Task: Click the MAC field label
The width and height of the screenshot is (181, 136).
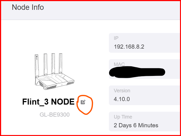Action: tap(119, 64)
